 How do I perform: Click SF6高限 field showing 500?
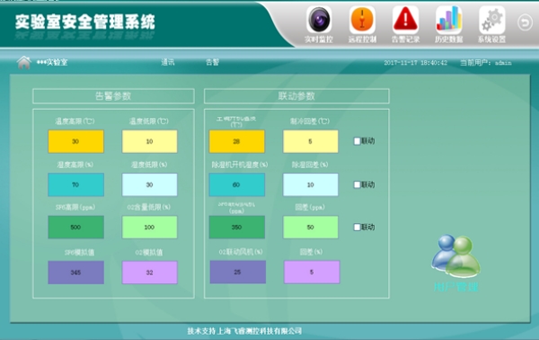click(76, 228)
